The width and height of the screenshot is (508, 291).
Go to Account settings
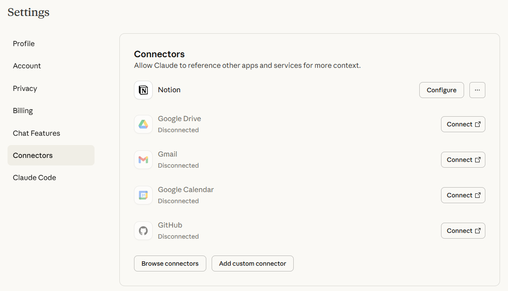[27, 66]
